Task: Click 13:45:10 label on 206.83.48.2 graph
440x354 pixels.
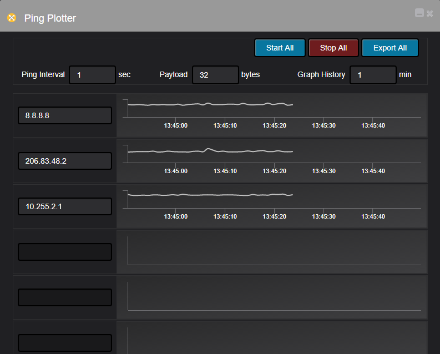Action: point(225,171)
